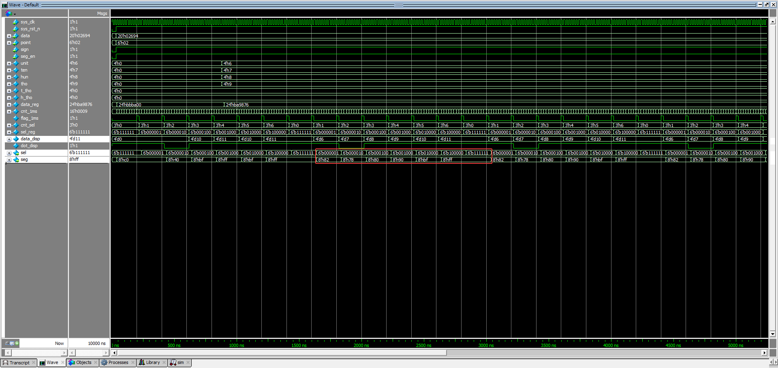This screenshot has height=368, width=778.
Task: Click the sel output signal icon
Action: pos(16,152)
